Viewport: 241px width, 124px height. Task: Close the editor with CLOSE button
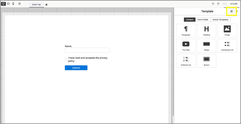tap(234, 4)
